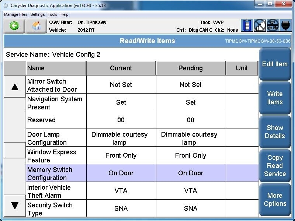Viewport: 295px width, 221px height.
Task: Click the vehicle value '2012 RT'
Action: pyautogui.click(x=86, y=30)
